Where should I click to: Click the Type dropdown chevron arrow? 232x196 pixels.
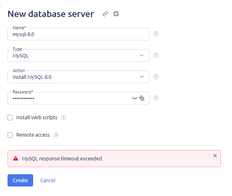pos(142,55)
